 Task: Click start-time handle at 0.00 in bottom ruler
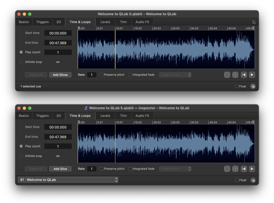[x=79, y=122]
